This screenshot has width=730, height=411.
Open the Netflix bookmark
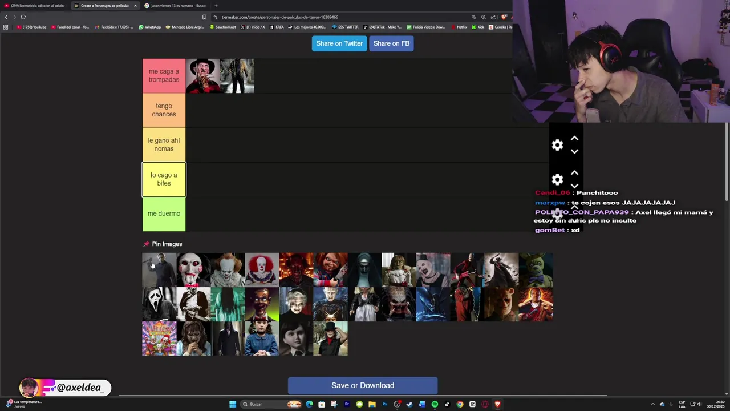pos(459,27)
